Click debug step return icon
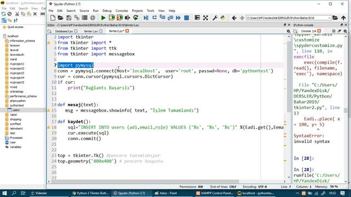The image size is (351, 197). coord(171,18)
